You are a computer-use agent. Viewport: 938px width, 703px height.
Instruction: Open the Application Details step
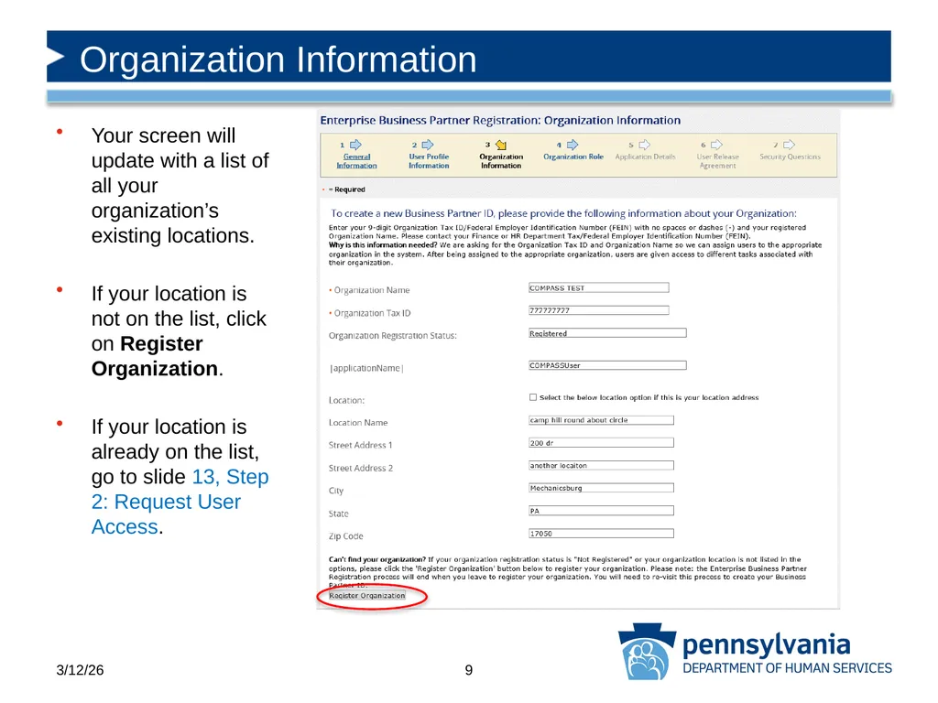[x=646, y=157]
